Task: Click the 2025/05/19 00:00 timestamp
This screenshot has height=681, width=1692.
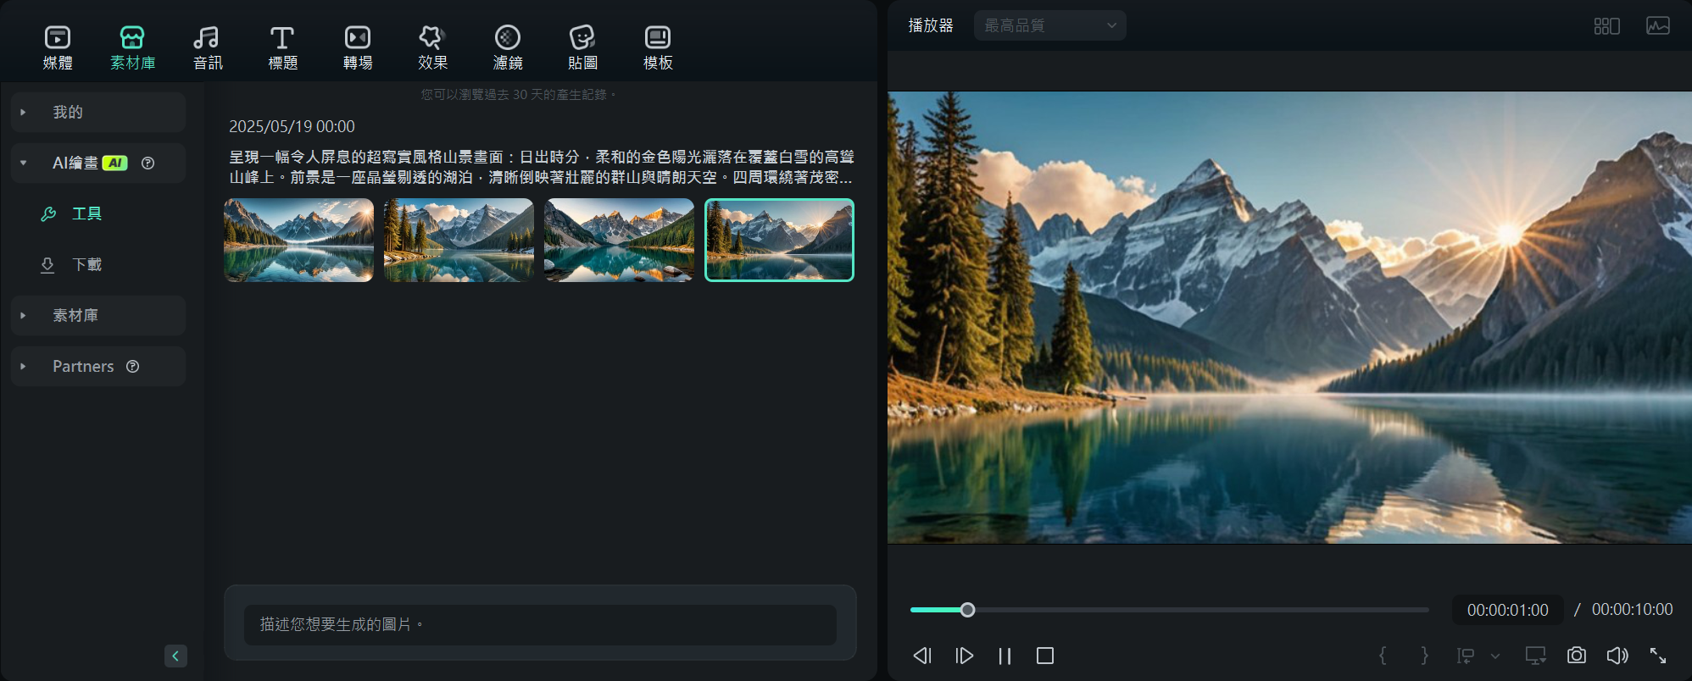Action: click(292, 126)
